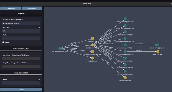Click the MemberOf label toward USERS@CORP.COM
This screenshot has width=172, height=92.
click(x=107, y=62)
